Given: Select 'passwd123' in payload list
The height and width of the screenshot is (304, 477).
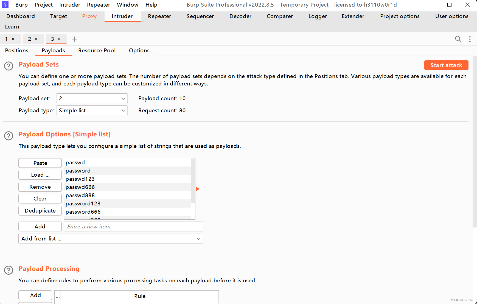Looking at the screenshot, I should (x=128, y=179).
